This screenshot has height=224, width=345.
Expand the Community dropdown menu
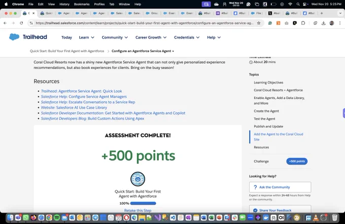pos(115,38)
